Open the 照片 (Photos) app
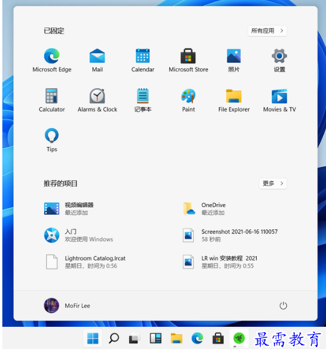This screenshot has width=326, height=358. point(234,61)
